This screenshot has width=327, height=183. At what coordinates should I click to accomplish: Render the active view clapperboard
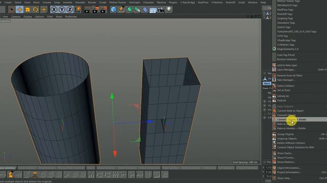87,10
